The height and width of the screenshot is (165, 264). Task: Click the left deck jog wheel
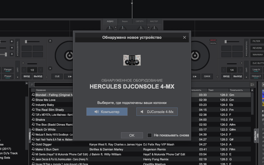tap(64, 56)
